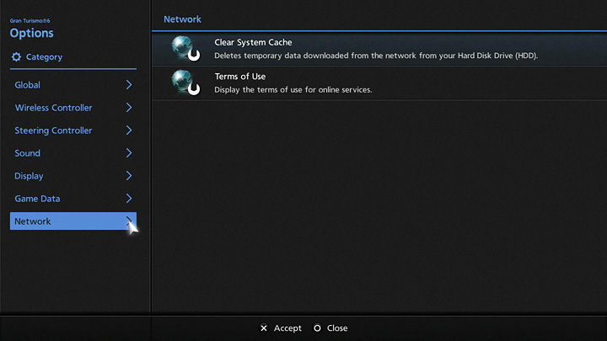Open the Sound settings category
The height and width of the screenshot is (341, 607).
click(x=28, y=153)
